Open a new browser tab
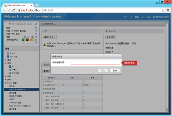The width and height of the screenshot is (172, 116). (x=37, y=6)
